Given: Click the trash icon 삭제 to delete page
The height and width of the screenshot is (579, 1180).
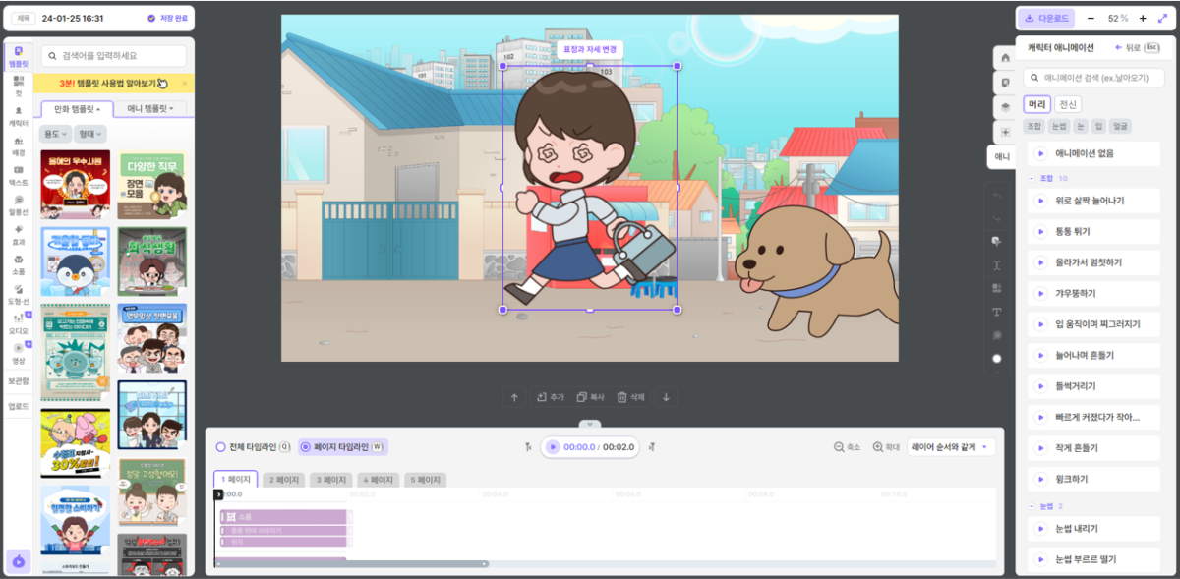Looking at the screenshot, I should (632, 397).
